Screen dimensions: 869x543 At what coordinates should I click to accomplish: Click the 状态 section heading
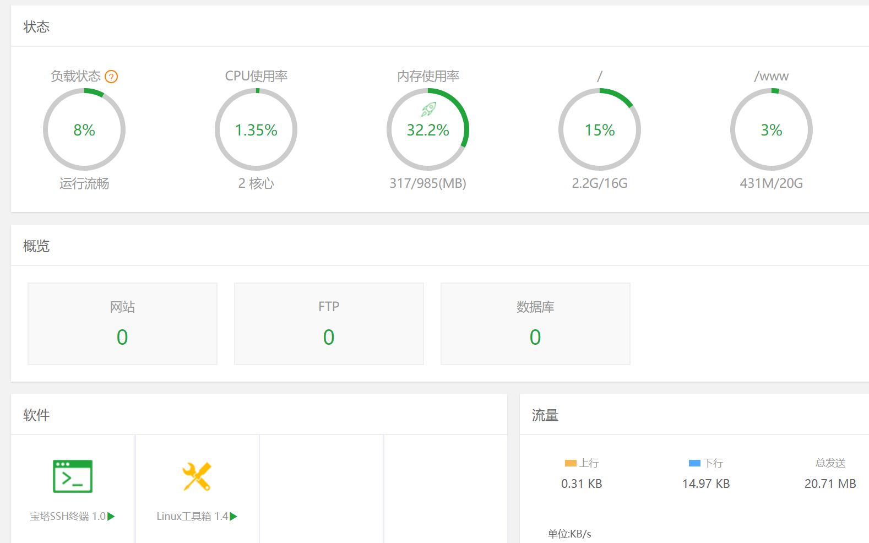(36, 27)
